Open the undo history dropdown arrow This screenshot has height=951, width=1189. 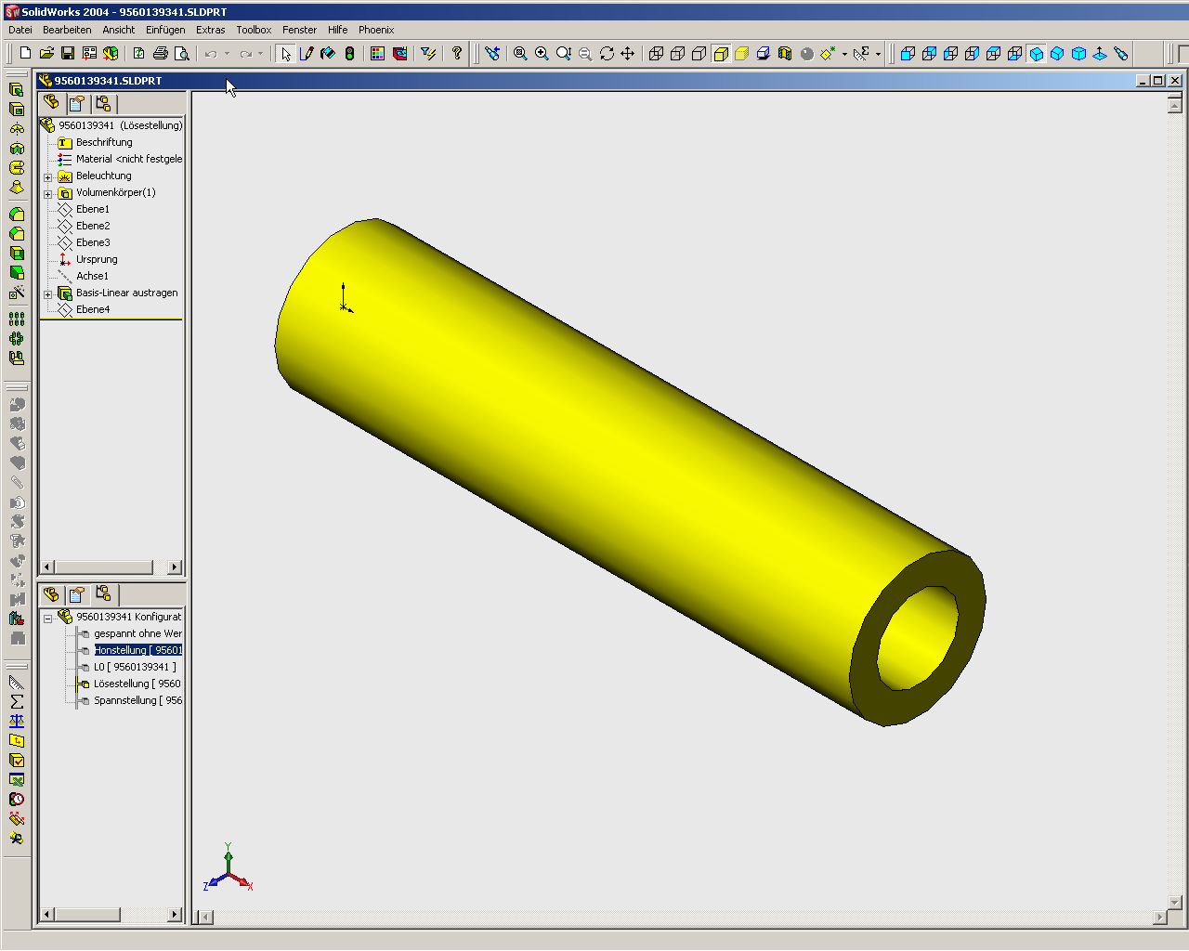pyautogui.click(x=227, y=54)
